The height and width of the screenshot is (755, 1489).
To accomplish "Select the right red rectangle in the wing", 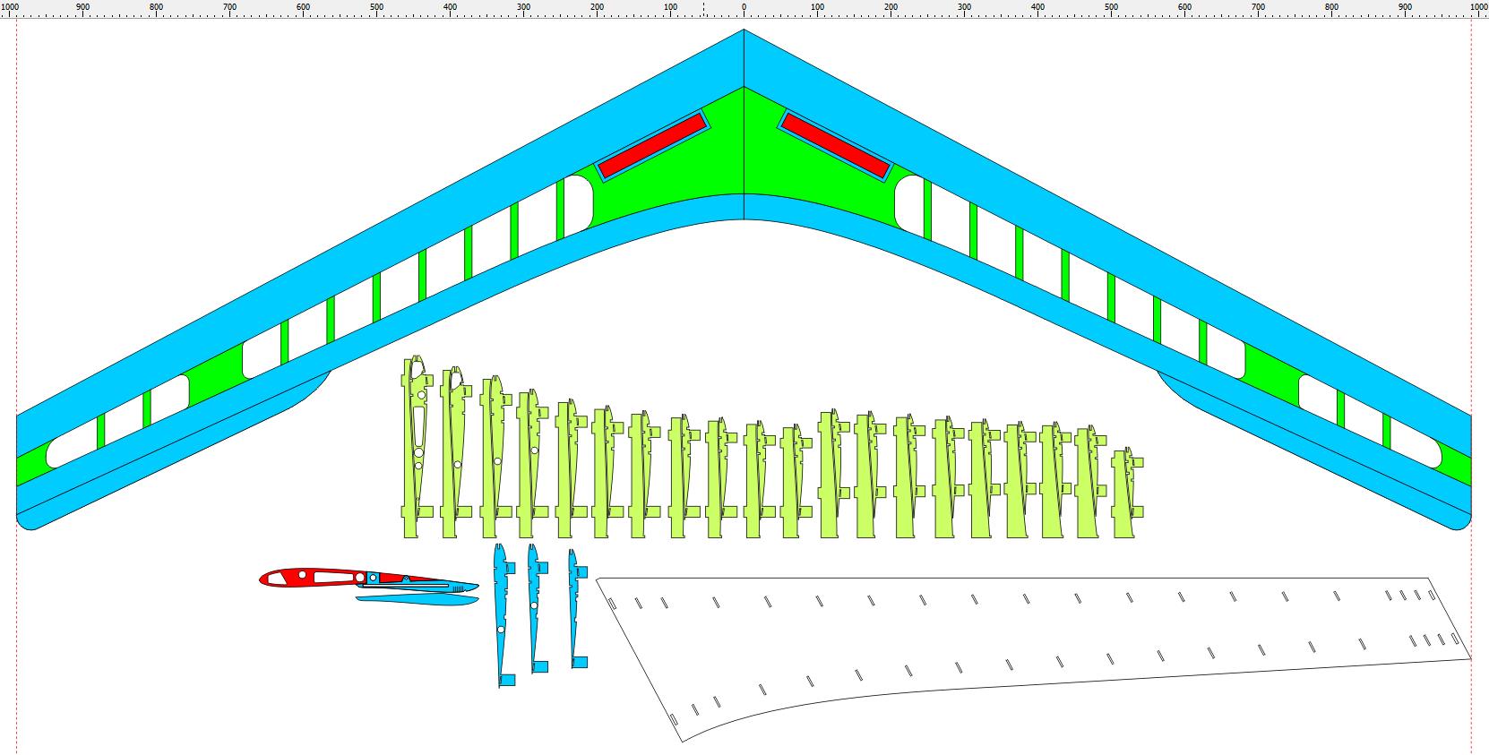I will [835, 144].
